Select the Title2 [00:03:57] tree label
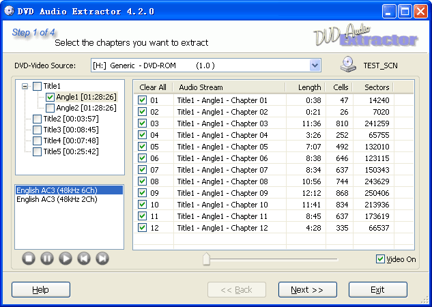This screenshot has height=307, width=432. (x=71, y=119)
